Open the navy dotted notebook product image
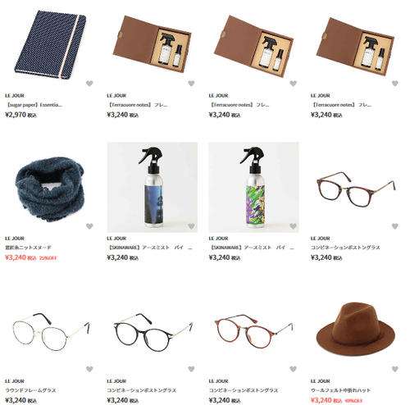This screenshot has height=405, width=419. coord(50,44)
